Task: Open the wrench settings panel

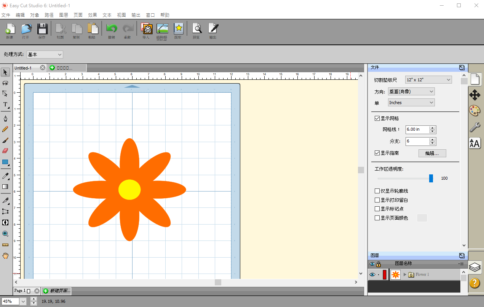Action: [x=474, y=127]
